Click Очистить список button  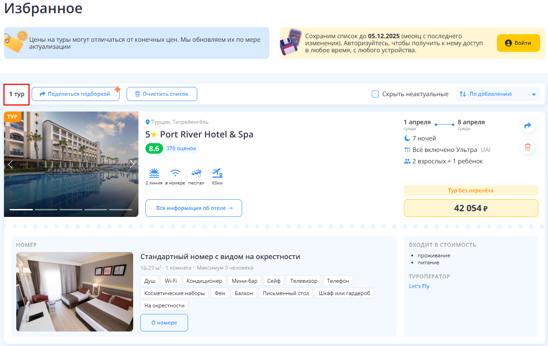(x=162, y=94)
